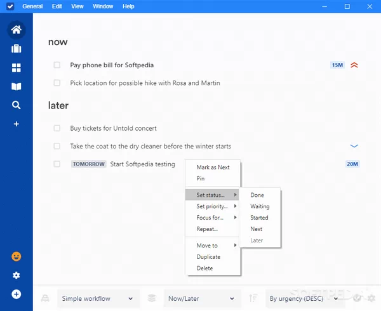Mark the dry cleaner task checkbox

tap(57, 146)
